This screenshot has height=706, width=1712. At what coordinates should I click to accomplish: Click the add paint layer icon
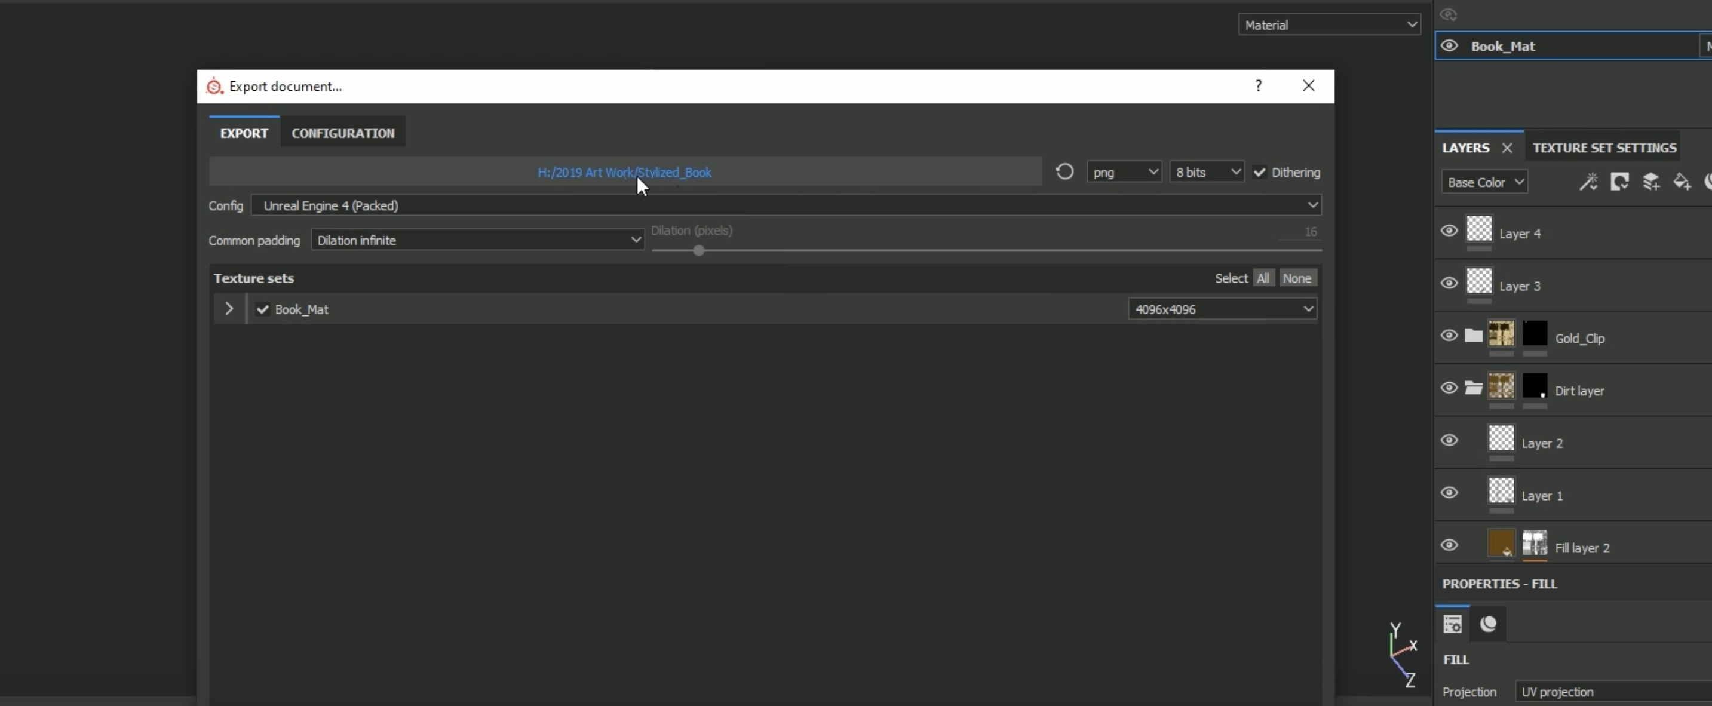click(1651, 182)
